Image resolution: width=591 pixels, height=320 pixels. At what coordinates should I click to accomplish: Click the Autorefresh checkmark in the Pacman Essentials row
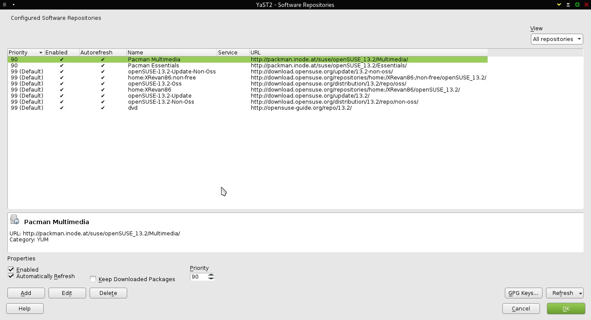[x=103, y=65]
